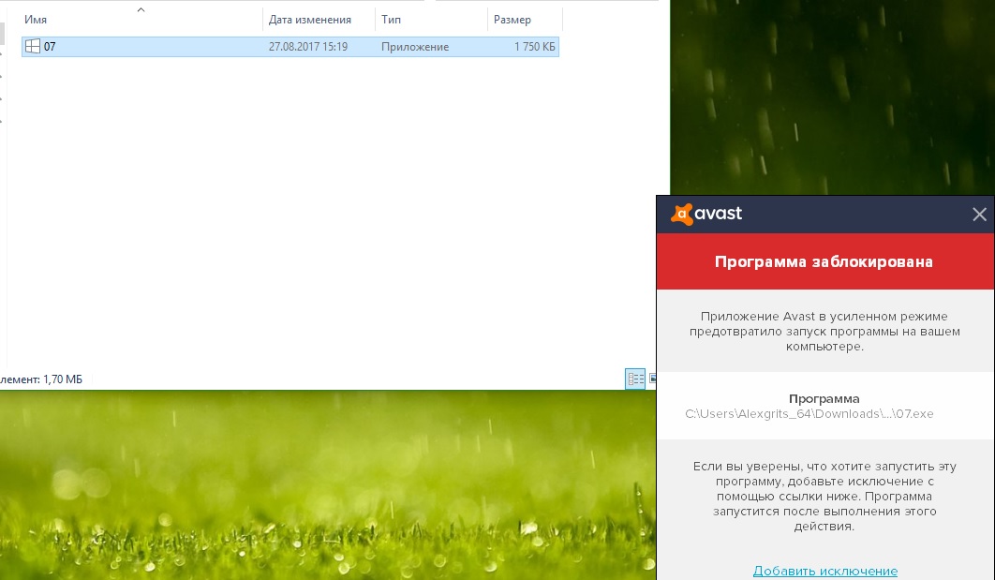Click the Программа заблокирована banner

(x=824, y=261)
